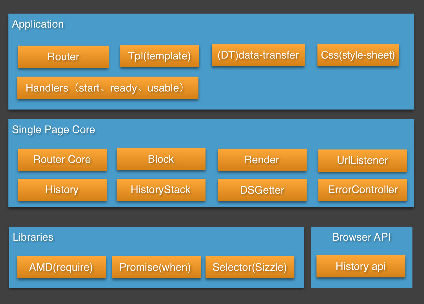Select the Router box in Application layer

point(63,56)
